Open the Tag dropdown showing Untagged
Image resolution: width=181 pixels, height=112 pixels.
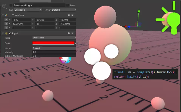coord(28,10)
